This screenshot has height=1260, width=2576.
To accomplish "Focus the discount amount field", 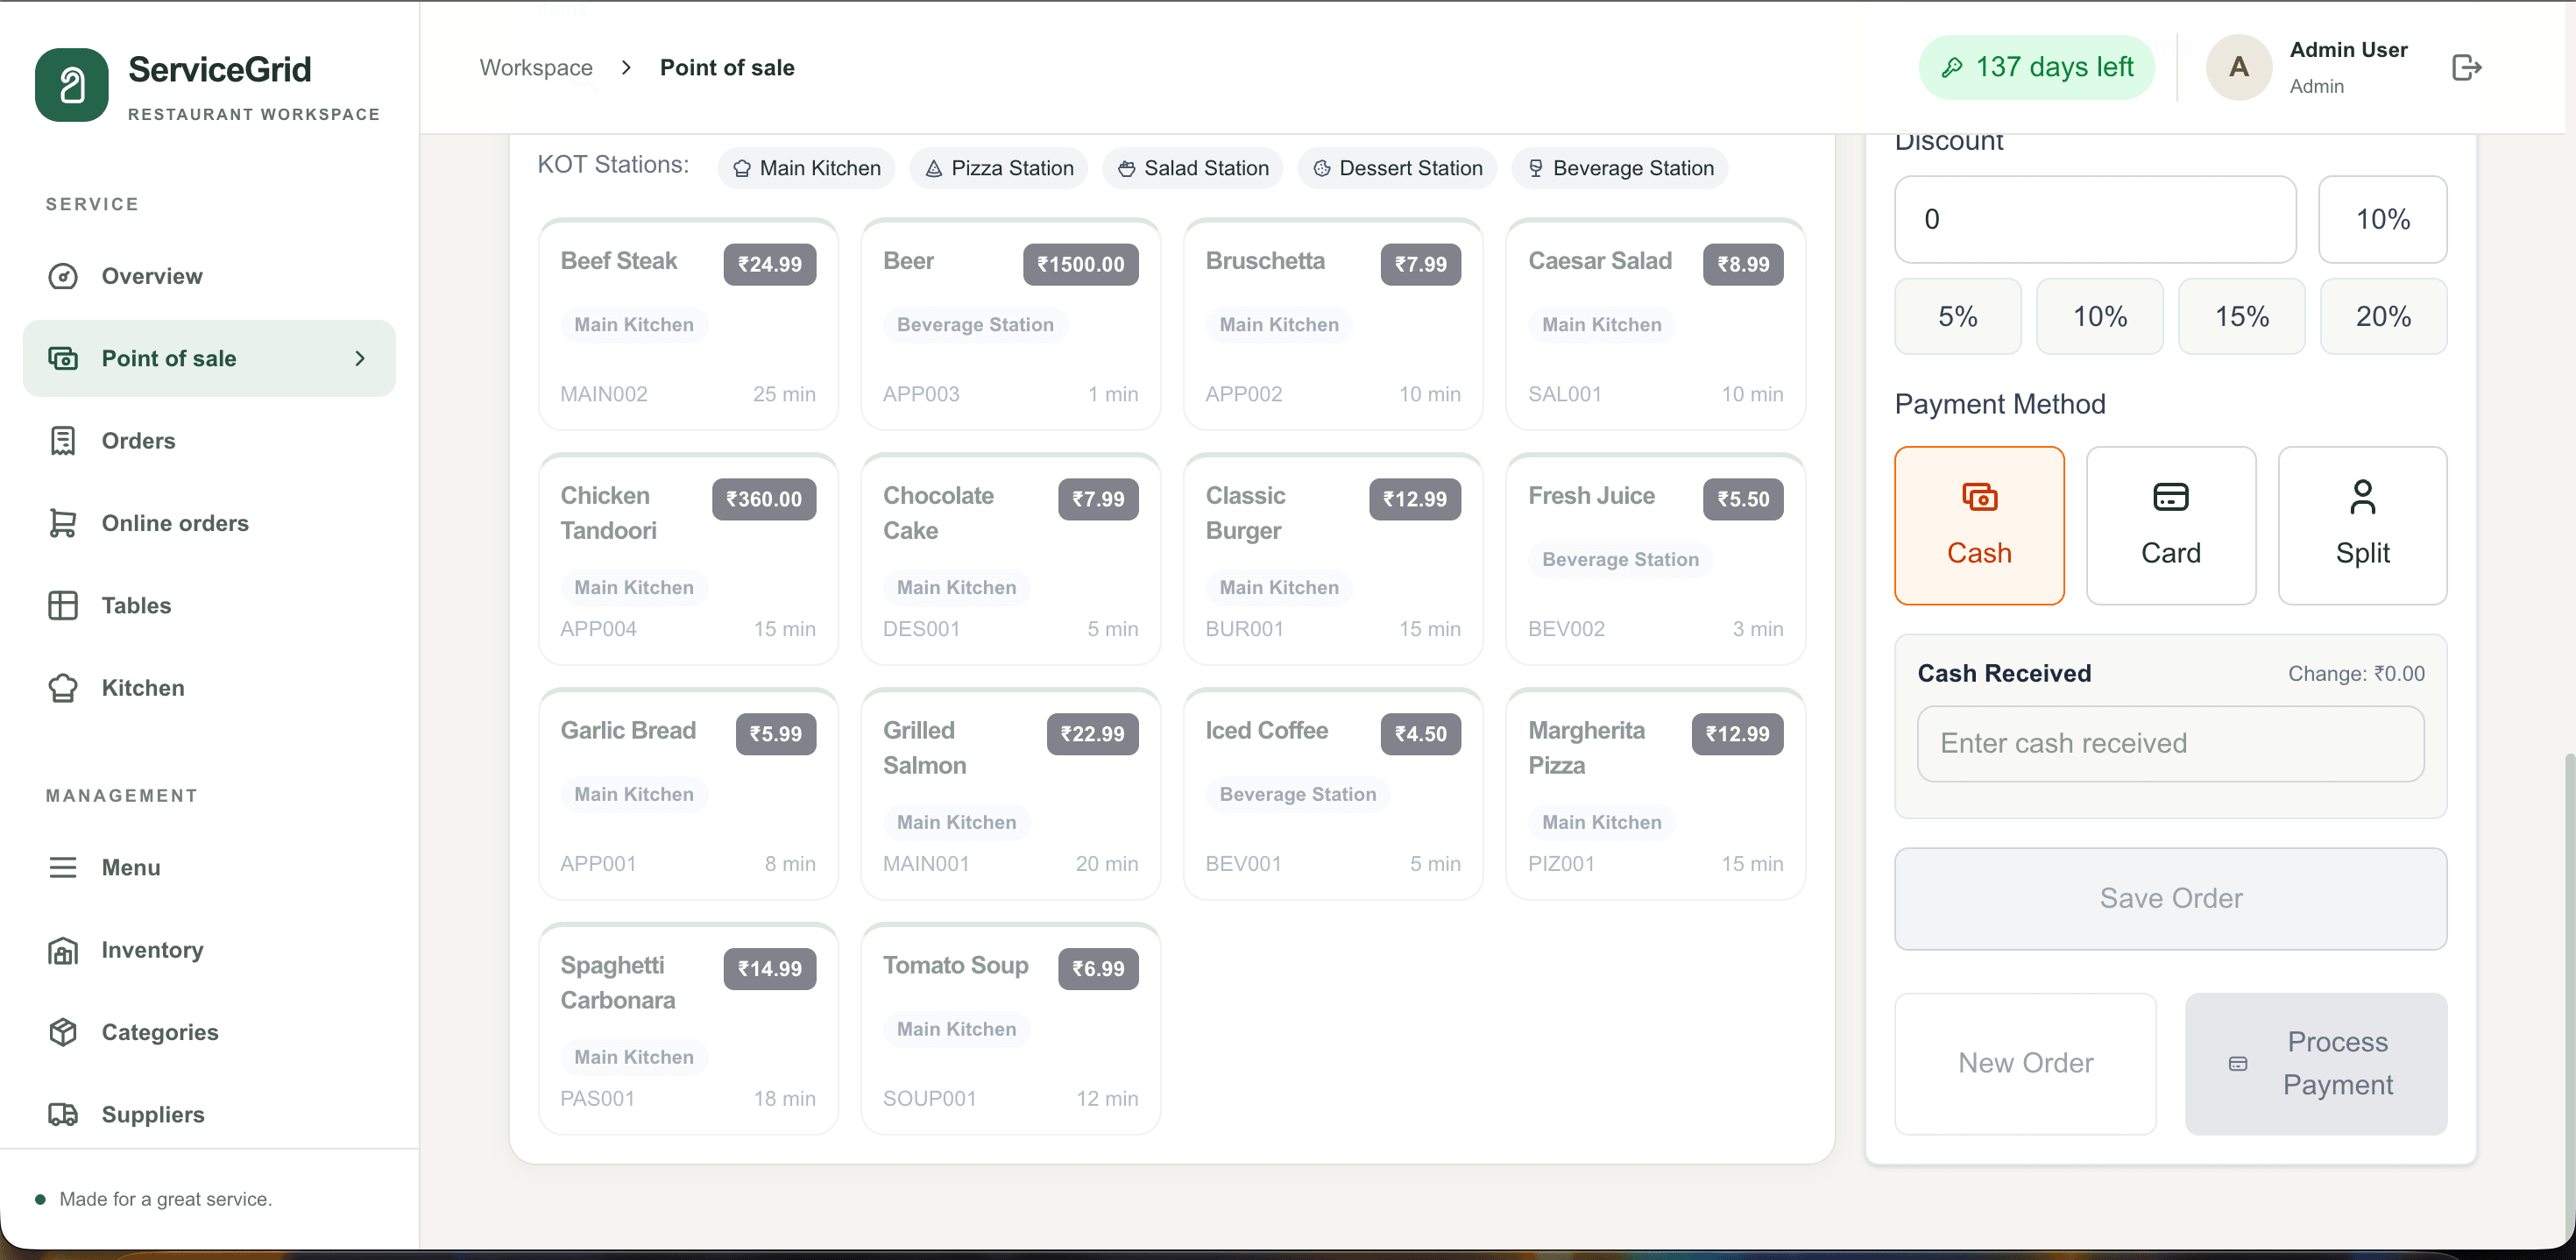I will [2095, 219].
